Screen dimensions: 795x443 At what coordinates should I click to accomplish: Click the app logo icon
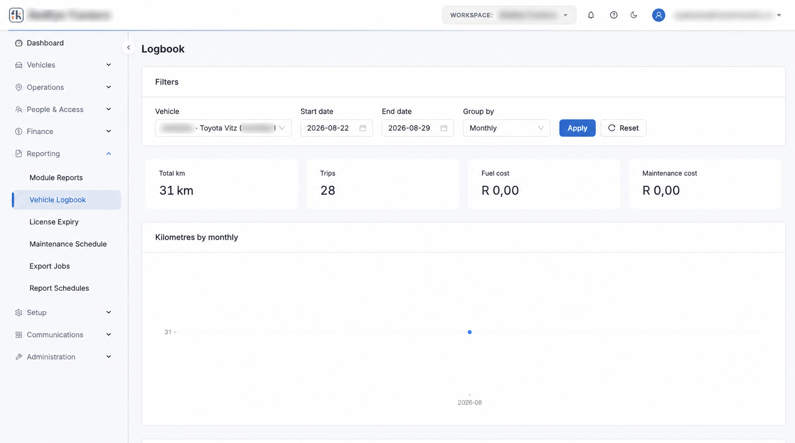pyautogui.click(x=16, y=15)
